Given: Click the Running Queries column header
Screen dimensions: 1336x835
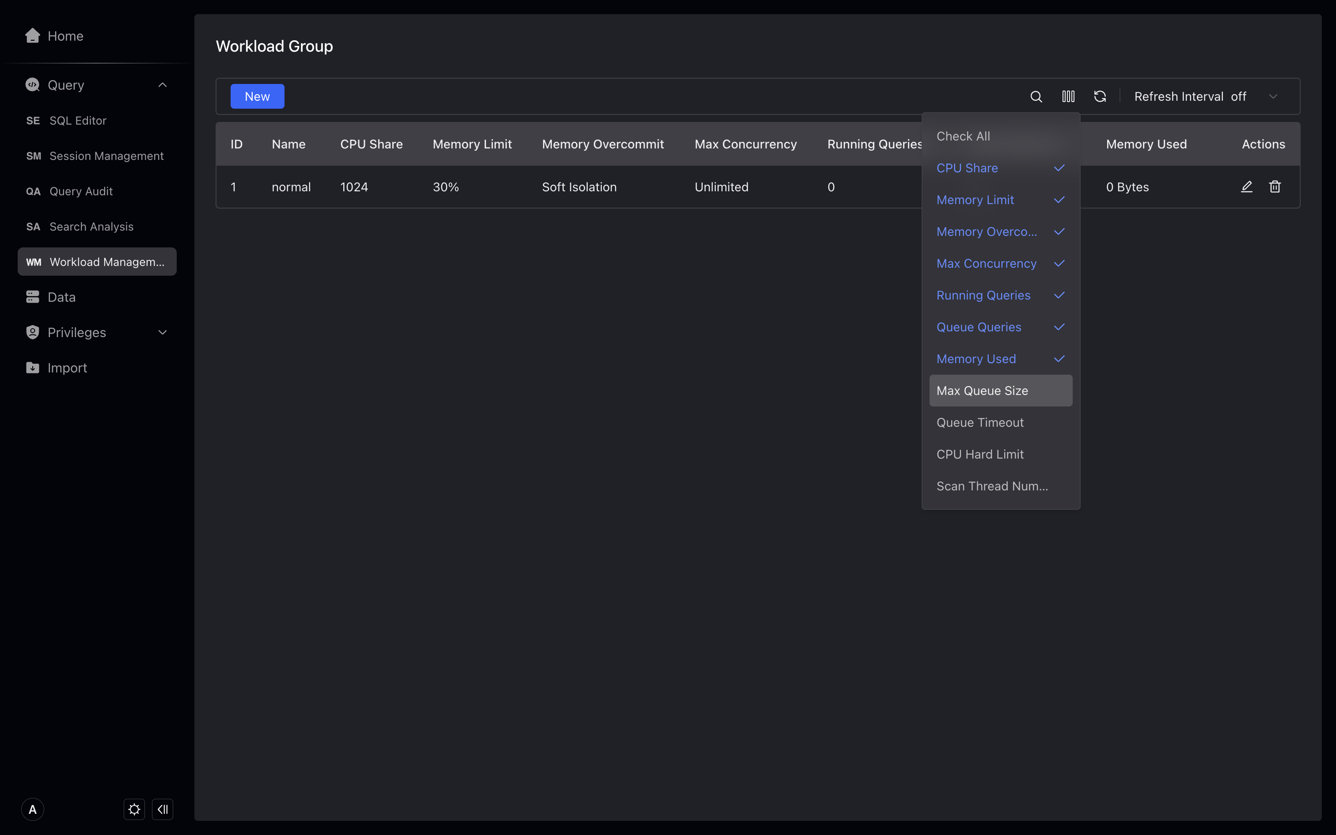Looking at the screenshot, I should (874, 144).
